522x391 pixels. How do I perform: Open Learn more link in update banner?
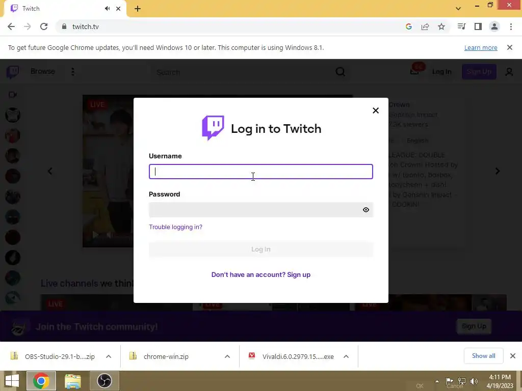(481, 47)
